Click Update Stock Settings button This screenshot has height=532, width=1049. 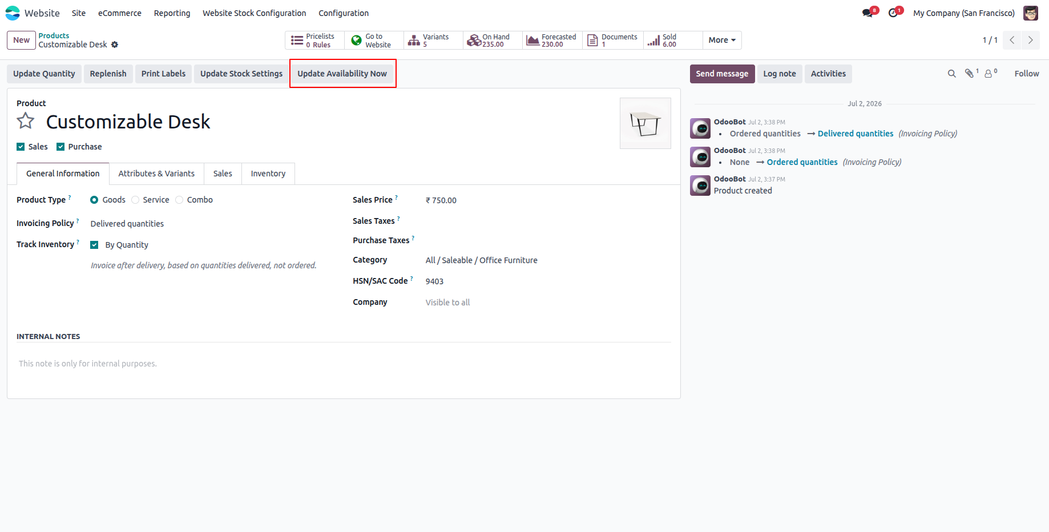click(241, 74)
